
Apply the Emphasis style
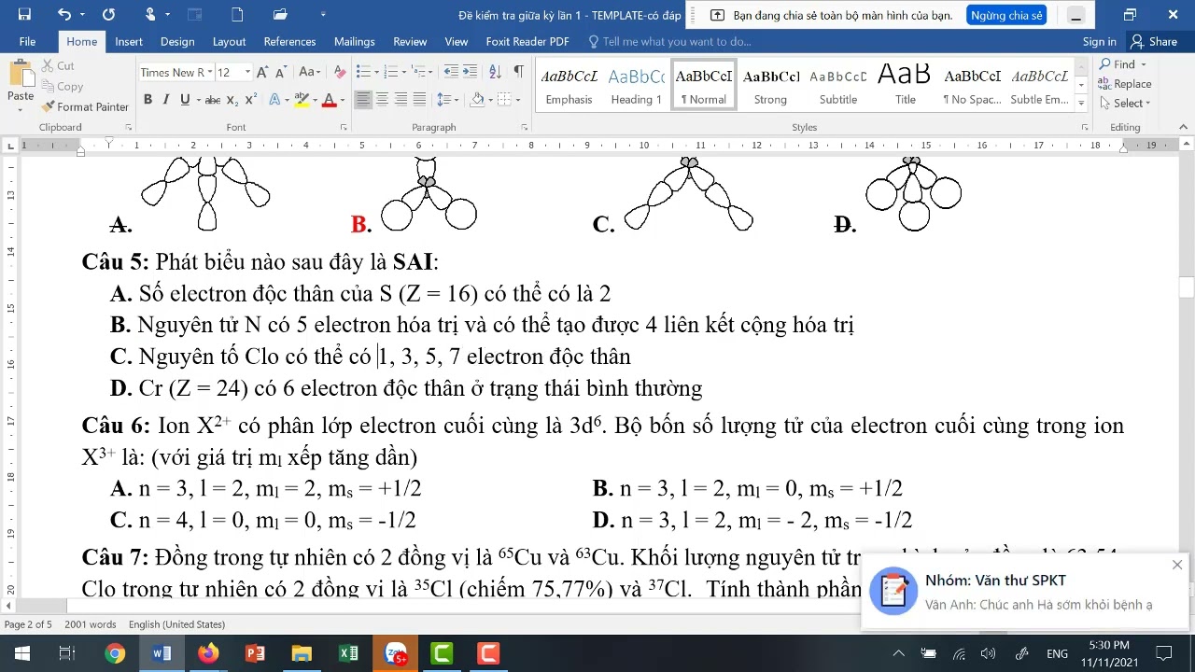click(569, 85)
